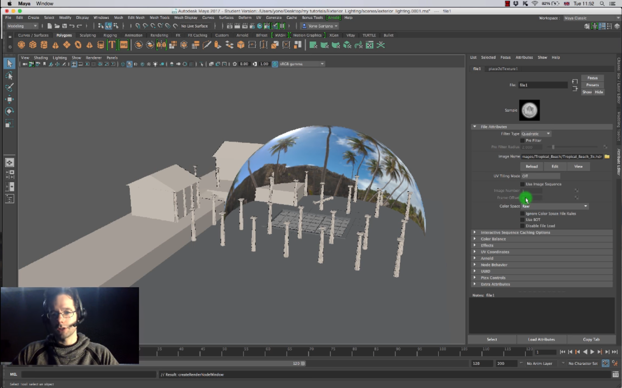Open the Rendering shelf tab

159,35
